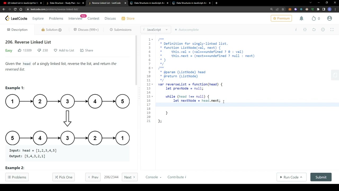The height and width of the screenshot is (191, 339).
Task: Click the LeetCode logo
Action: [x=16, y=18]
